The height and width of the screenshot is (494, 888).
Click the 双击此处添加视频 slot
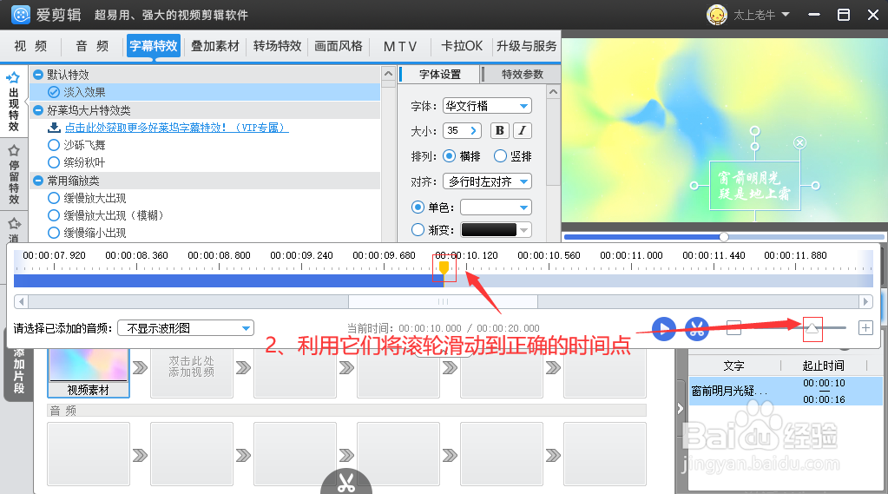[x=192, y=372]
